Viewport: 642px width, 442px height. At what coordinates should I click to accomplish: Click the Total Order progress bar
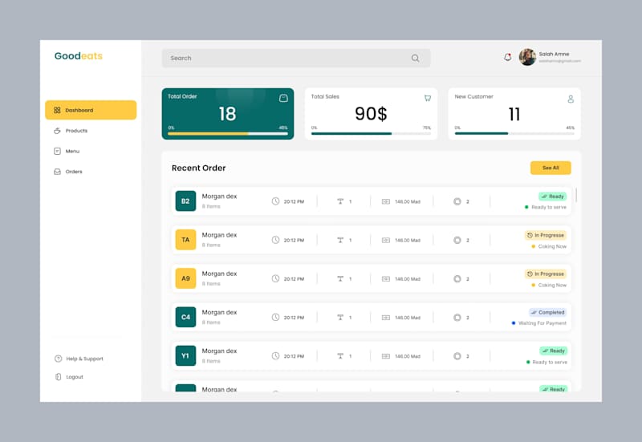click(x=228, y=133)
